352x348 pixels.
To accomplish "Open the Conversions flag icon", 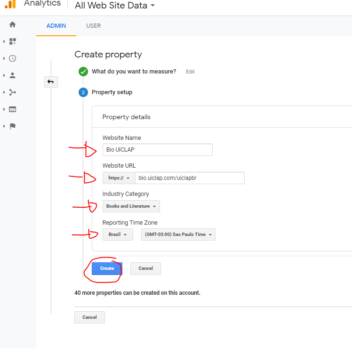I will click(13, 126).
